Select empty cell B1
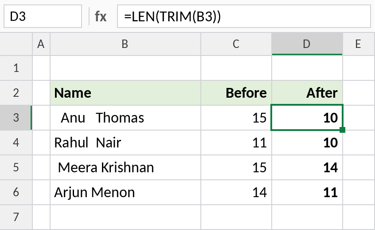 pyautogui.click(x=125, y=68)
